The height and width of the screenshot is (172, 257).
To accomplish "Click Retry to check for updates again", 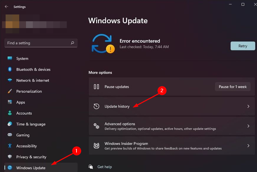I will [x=243, y=46].
